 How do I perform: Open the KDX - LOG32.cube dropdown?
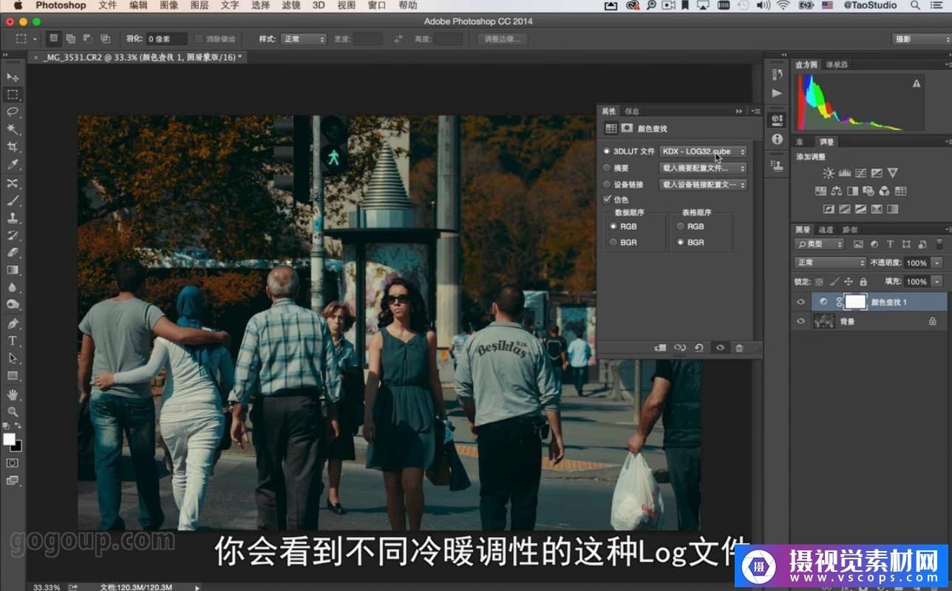[x=703, y=151]
